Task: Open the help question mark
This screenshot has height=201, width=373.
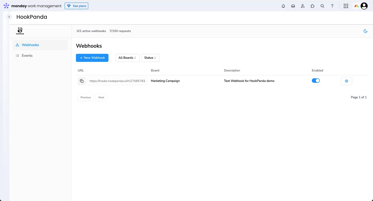Action: pyautogui.click(x=332, y=6)
